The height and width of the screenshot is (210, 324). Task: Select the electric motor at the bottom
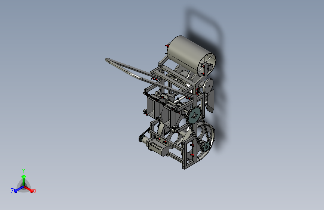click(x=158, y=147)
